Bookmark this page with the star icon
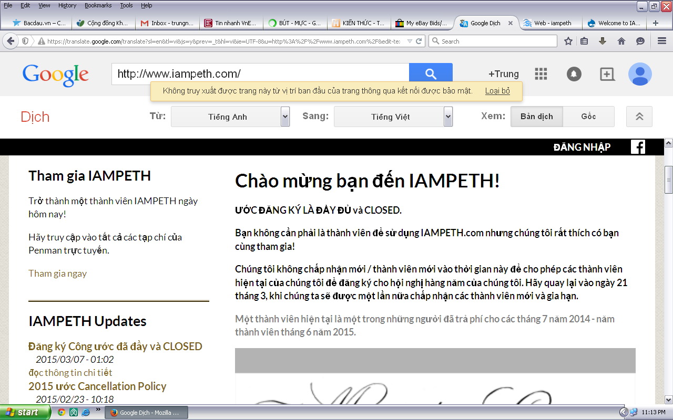 point(568,41)
